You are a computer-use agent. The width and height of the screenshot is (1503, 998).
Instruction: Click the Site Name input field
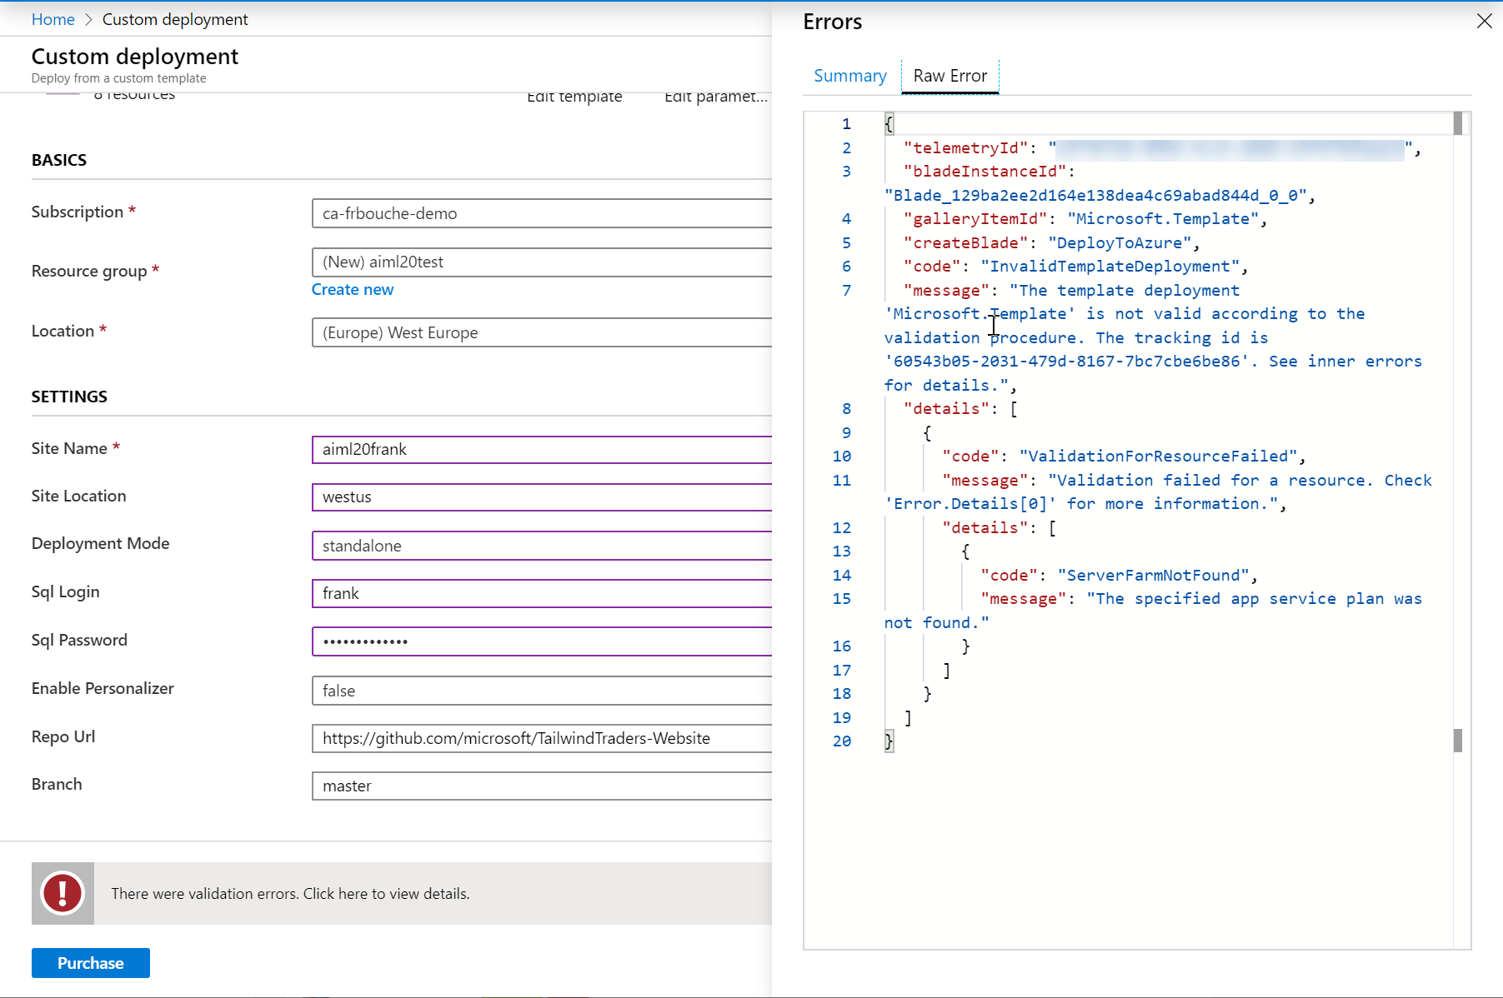tap(542, 449)
